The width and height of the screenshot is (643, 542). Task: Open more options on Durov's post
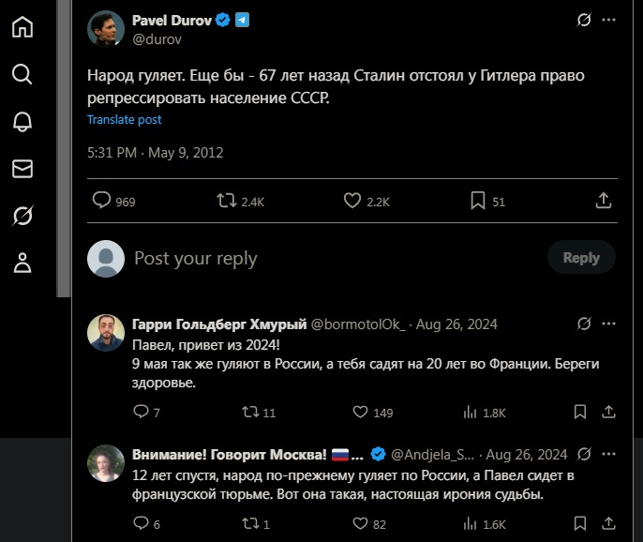click(609, 21)
